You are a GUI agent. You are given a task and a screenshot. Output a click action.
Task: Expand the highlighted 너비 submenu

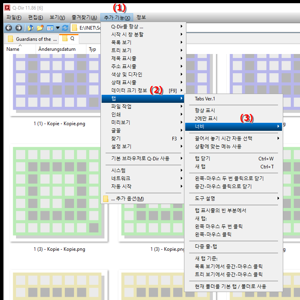click(x=234, y=127)
